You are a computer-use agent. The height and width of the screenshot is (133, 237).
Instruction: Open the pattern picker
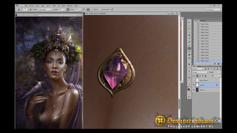click(89, 10)
